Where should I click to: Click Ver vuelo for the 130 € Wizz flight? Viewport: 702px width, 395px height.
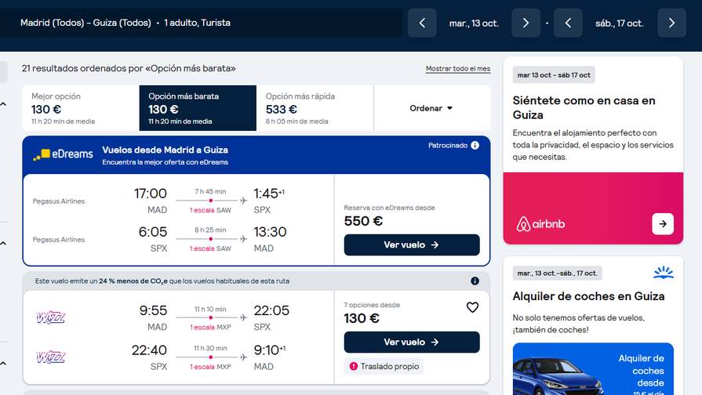[x=412, y=342]
